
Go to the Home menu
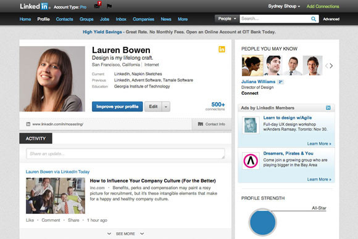(x=25, y=19)
